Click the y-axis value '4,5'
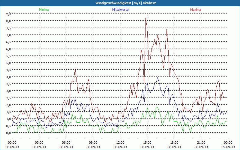240x150 pixels. (x=9, y=70)
